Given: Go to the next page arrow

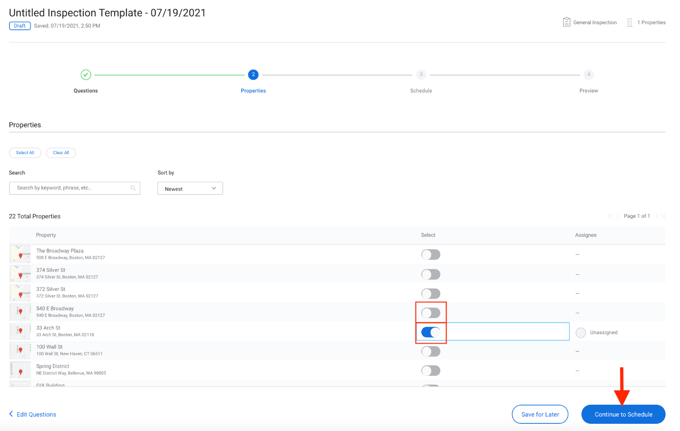Looking at the screenshot, I should (x=656, y=216).
